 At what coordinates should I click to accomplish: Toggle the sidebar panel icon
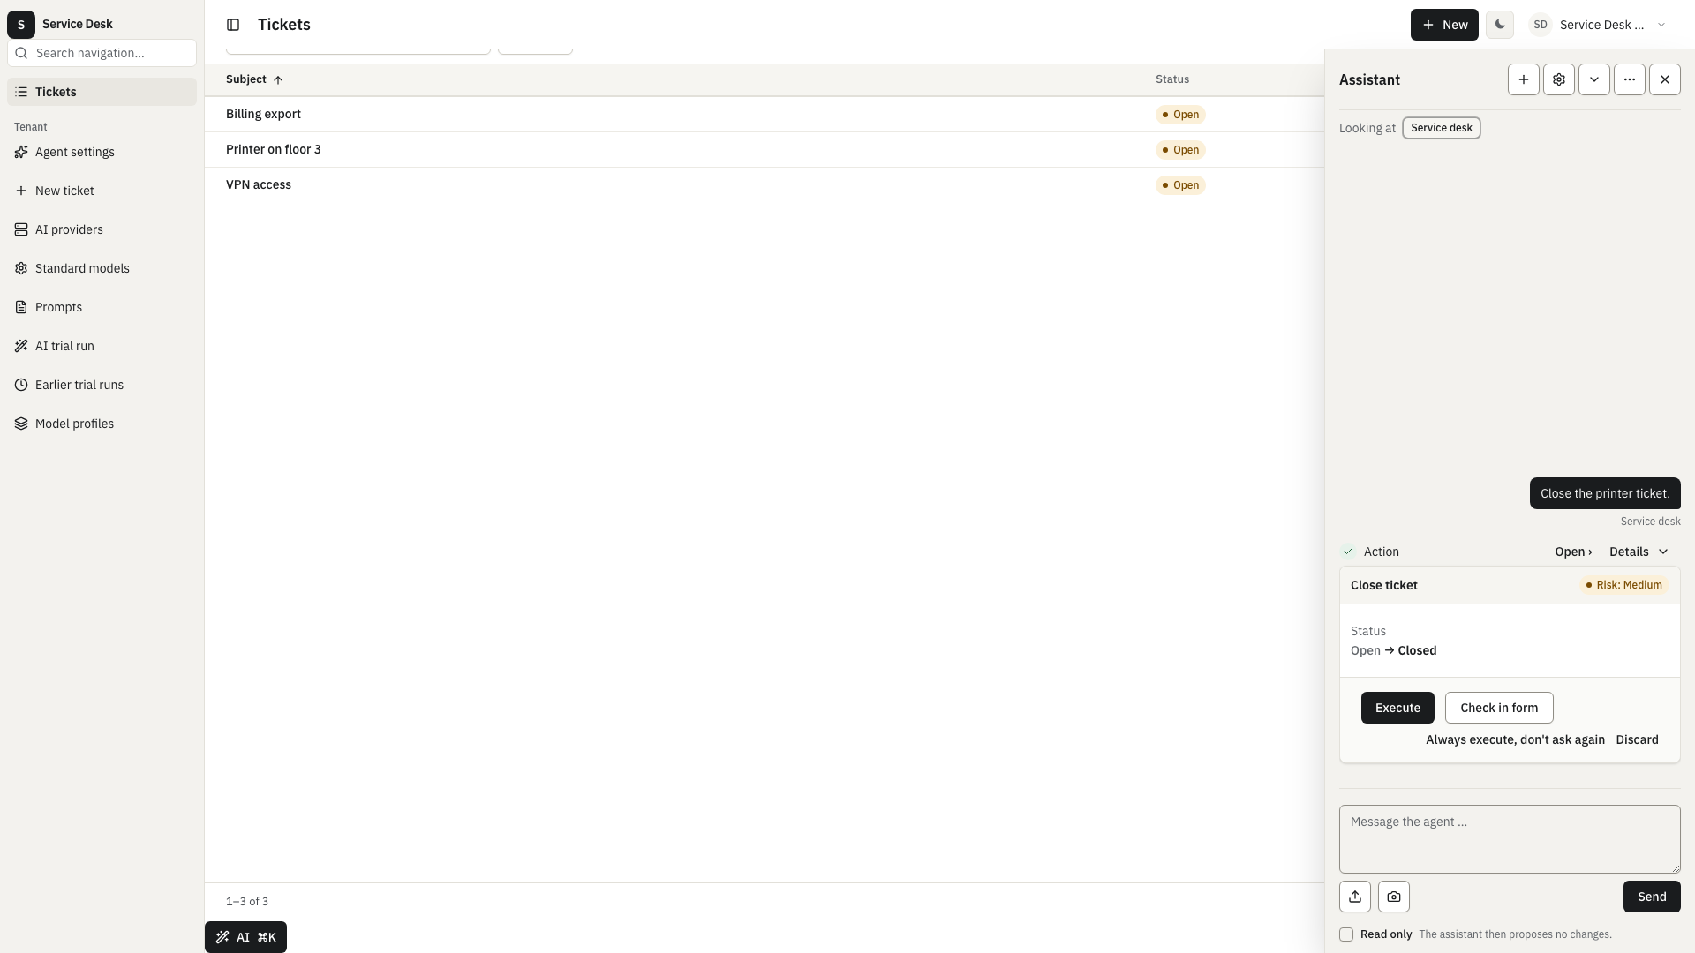[x=233, y=25]
